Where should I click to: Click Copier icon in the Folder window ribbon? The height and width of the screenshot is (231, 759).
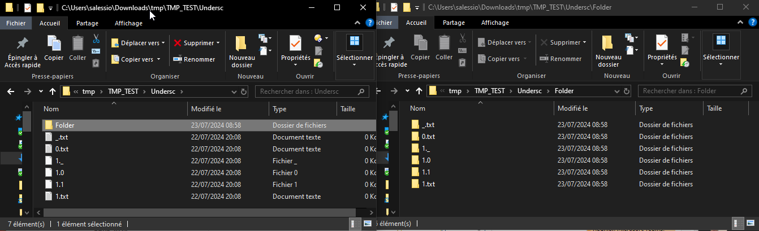[420, 48]
